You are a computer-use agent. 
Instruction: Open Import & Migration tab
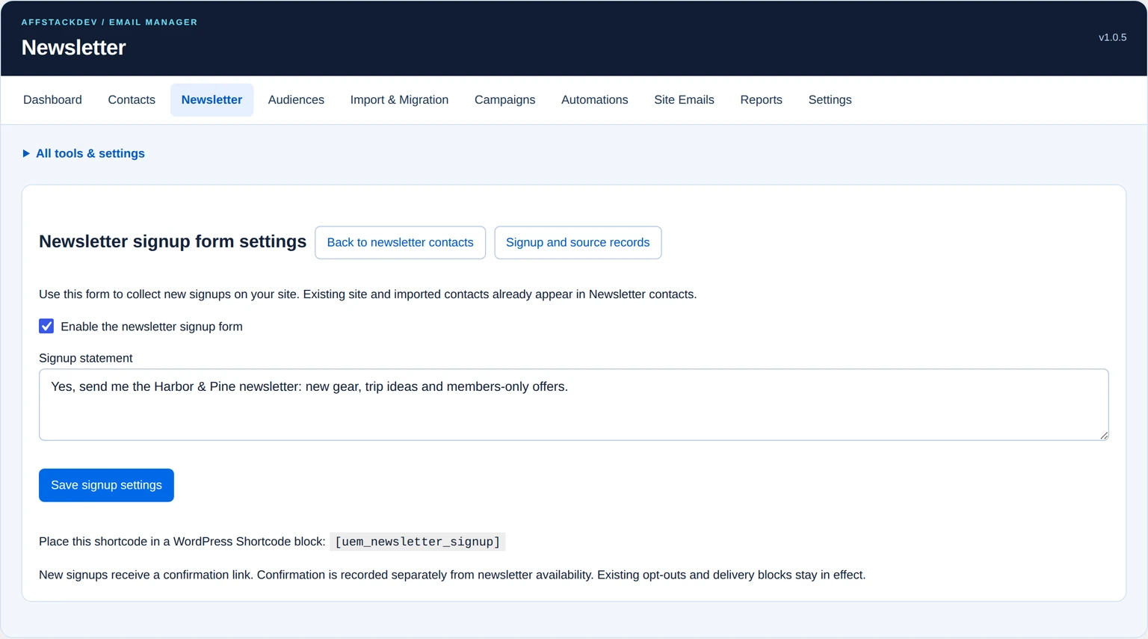pyautogui.click(x=399, y=100)
